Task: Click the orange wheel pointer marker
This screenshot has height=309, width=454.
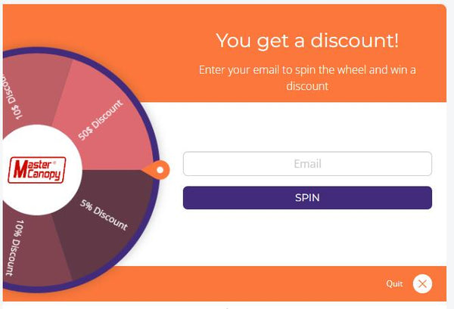Action: (160, 170)
